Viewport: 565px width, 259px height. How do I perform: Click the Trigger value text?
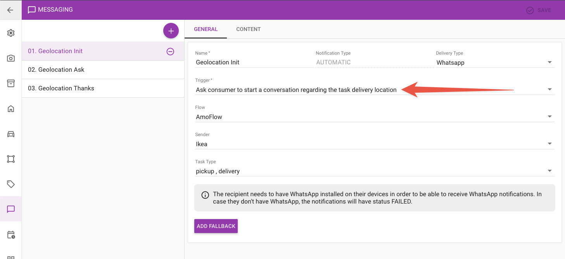(x=296, y=90)
